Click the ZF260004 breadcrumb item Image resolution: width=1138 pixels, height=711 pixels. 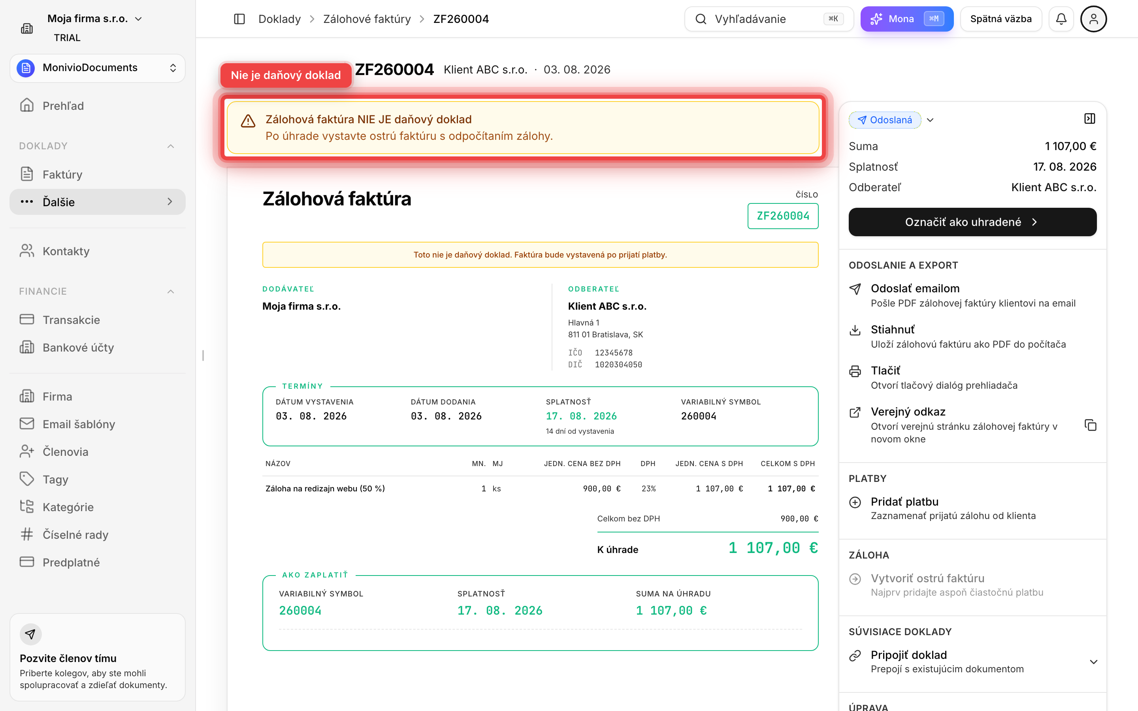coord(461,19)
